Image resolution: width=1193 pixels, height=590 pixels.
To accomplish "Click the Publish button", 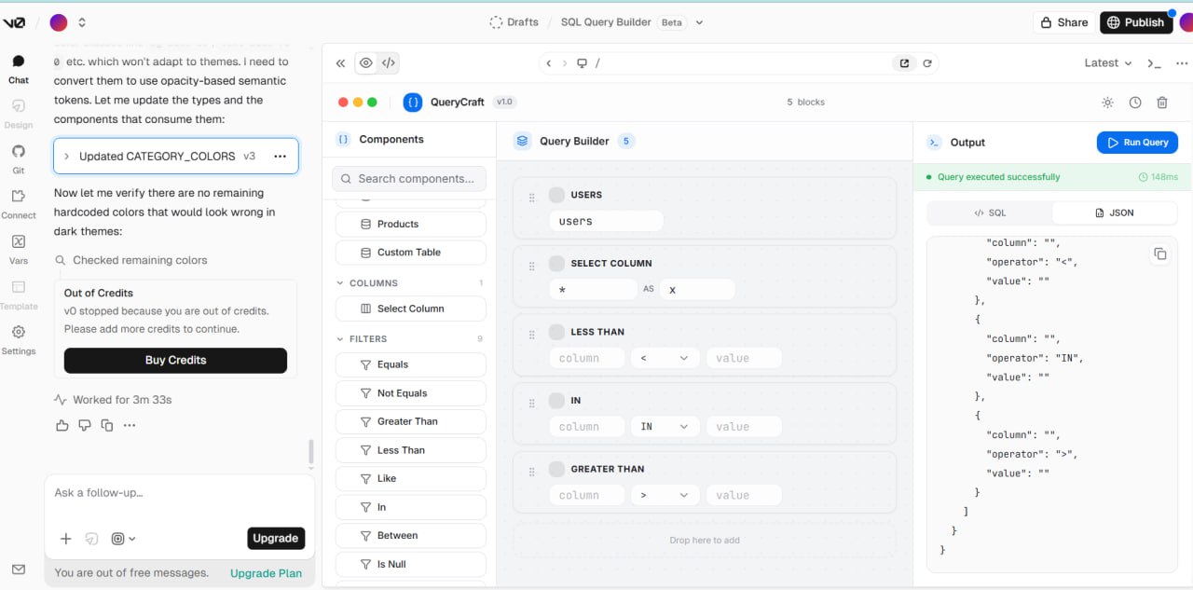I will click(x=1135, y=22).
